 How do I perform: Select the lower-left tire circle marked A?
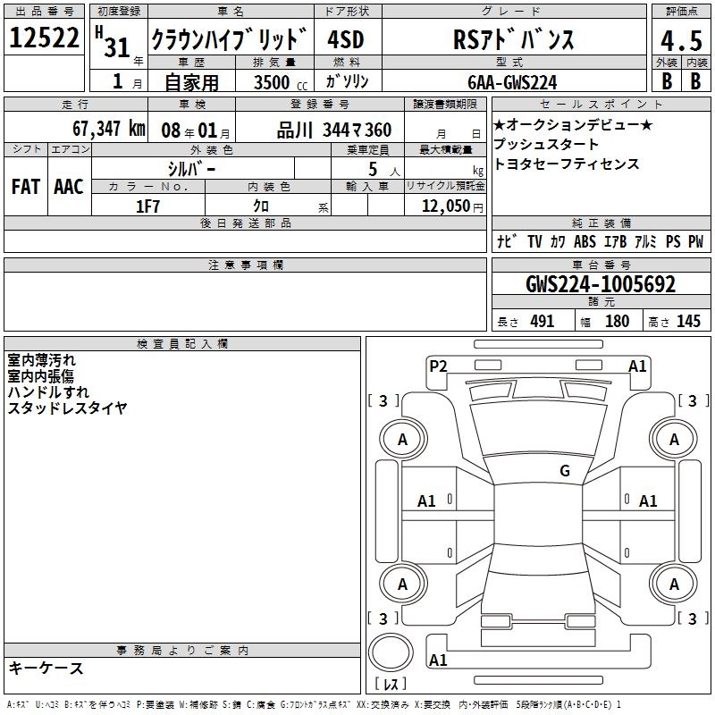pyautogui.click(x=402, y=584)
